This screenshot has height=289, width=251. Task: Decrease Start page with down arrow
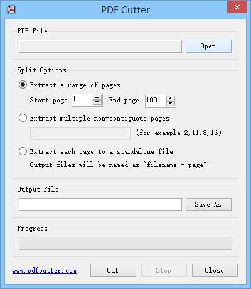pyautogui.click(x=97, y=102)
